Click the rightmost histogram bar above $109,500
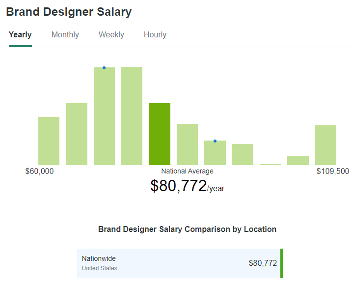Screen dimensions: 352x285 [325, 145]
